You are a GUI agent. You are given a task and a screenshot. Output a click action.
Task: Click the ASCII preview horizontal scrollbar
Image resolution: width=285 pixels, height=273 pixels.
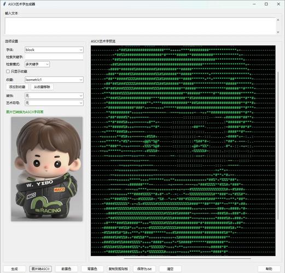click(x=188, y=258)
